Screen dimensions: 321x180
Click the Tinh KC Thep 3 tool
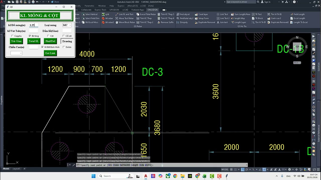click(166, 14)
